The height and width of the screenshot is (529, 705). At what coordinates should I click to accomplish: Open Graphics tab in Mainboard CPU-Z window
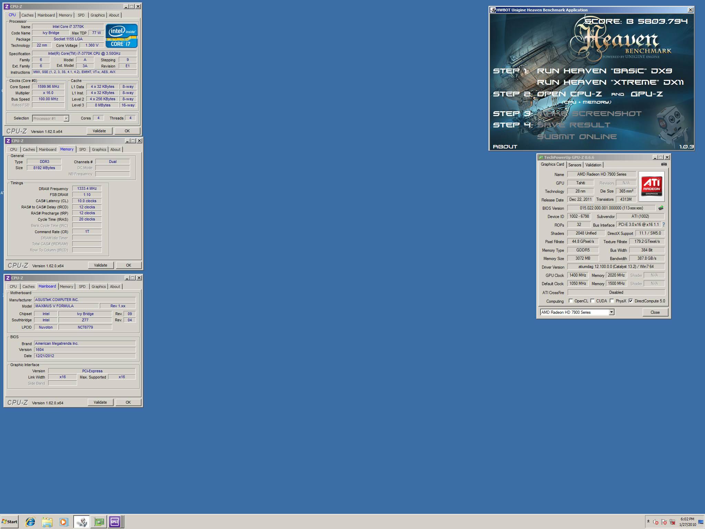pos(99,287)
